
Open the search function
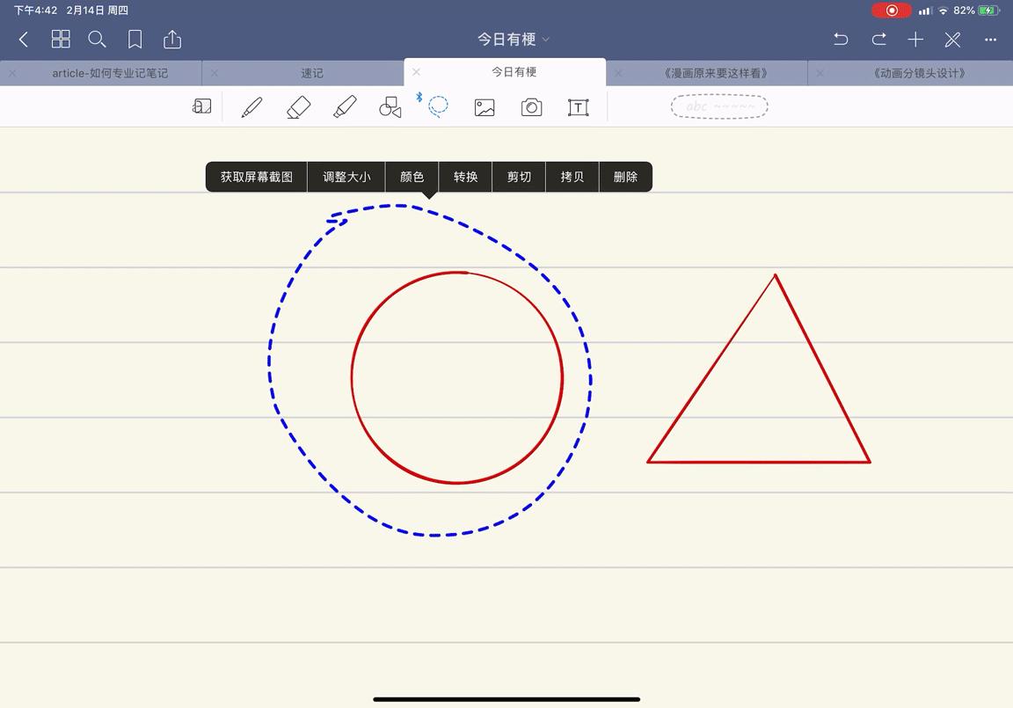(97, 39)
